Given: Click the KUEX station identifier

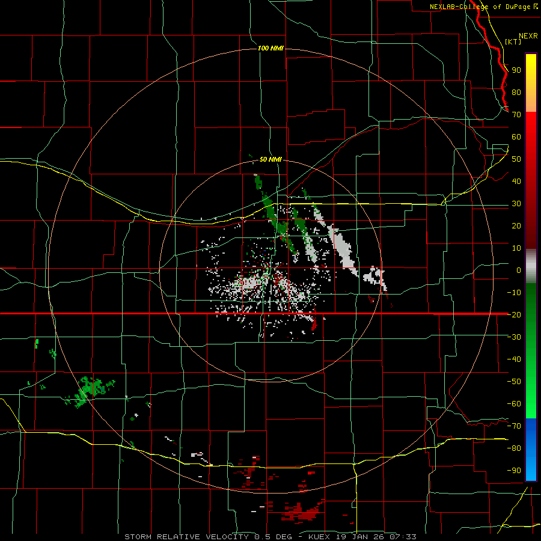Looking at the screenshot, I should click(x=319, y=537).
